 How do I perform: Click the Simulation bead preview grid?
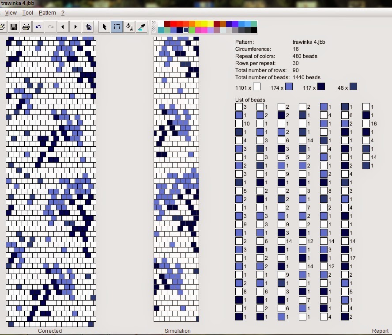(176, 179)
